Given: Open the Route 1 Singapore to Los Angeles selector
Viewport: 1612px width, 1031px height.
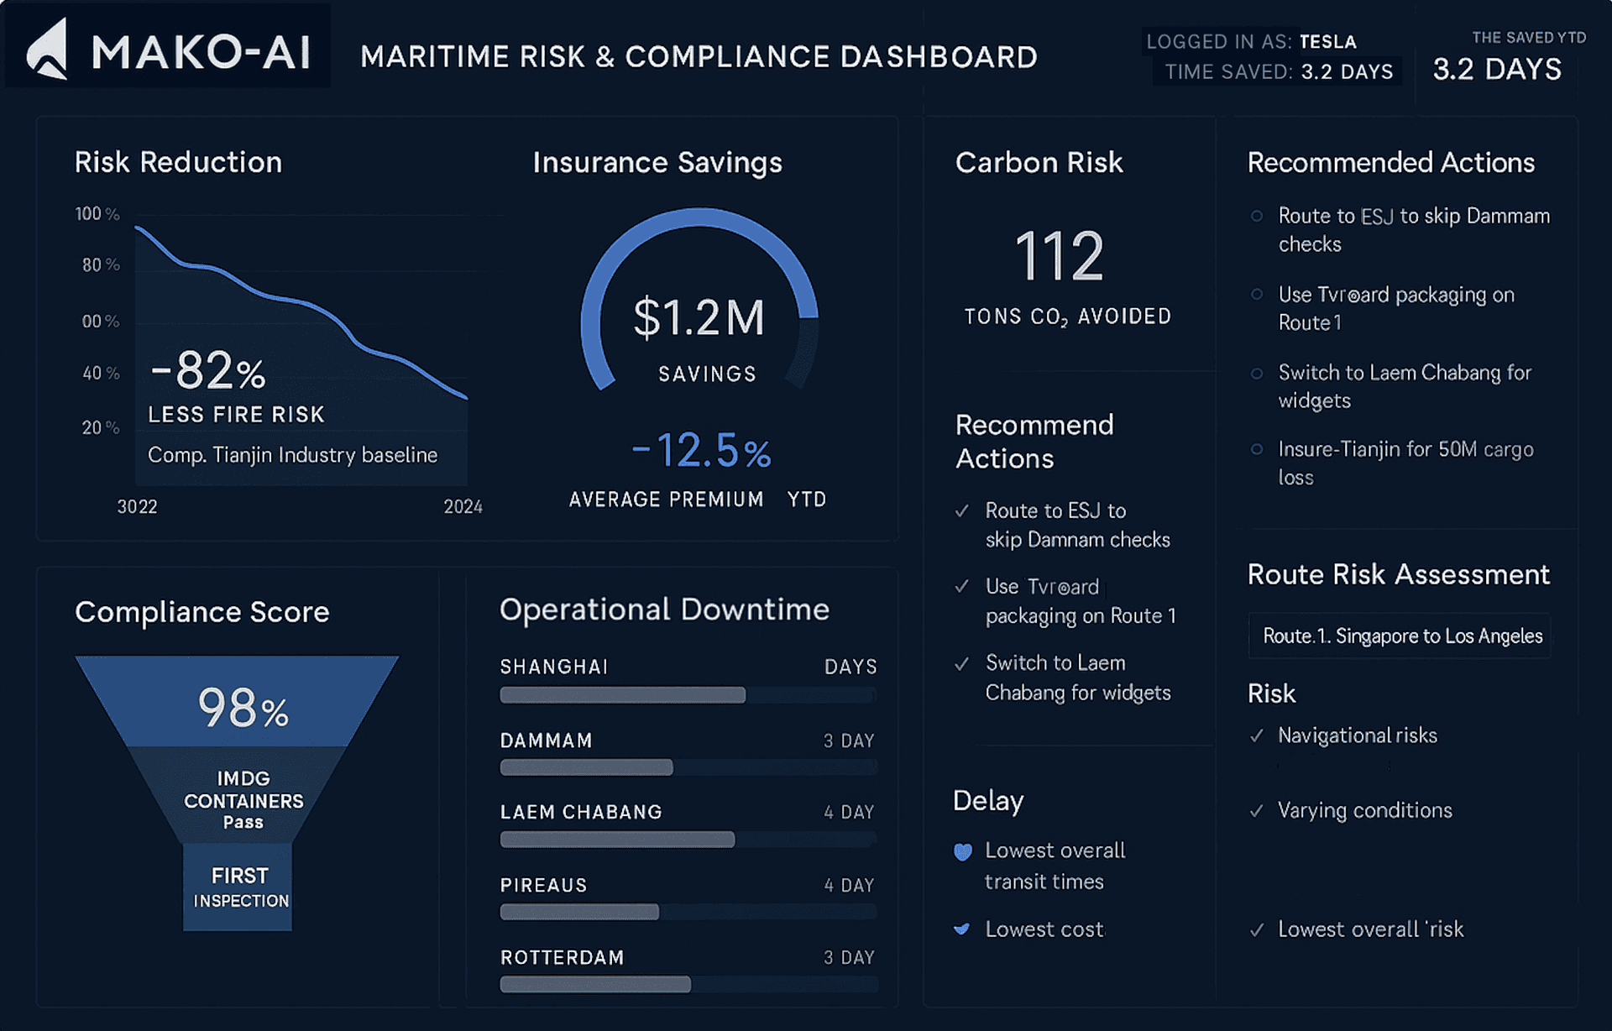Looking at the screenshot, I should [x=1399, y=636].
